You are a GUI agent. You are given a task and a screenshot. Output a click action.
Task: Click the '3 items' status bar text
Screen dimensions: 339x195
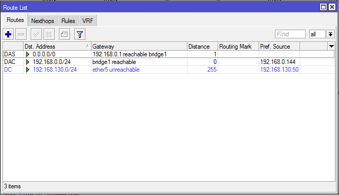(x=12, y=186)
